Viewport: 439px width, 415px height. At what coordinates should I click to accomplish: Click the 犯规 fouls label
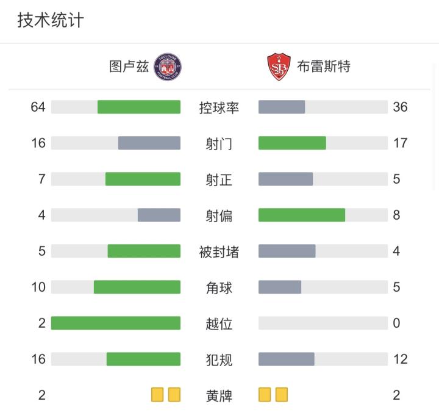click(x=219, y=359)
